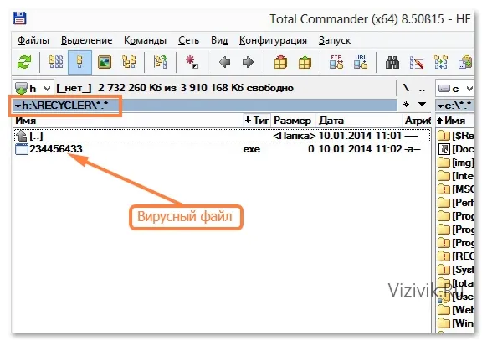Open the URL new FTP connection icon
The width and height of the screenshot is (482, 341).
(x=361, y=62)
